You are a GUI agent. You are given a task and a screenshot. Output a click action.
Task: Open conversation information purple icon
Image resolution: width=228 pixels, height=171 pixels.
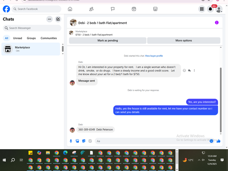pos(217,23)
